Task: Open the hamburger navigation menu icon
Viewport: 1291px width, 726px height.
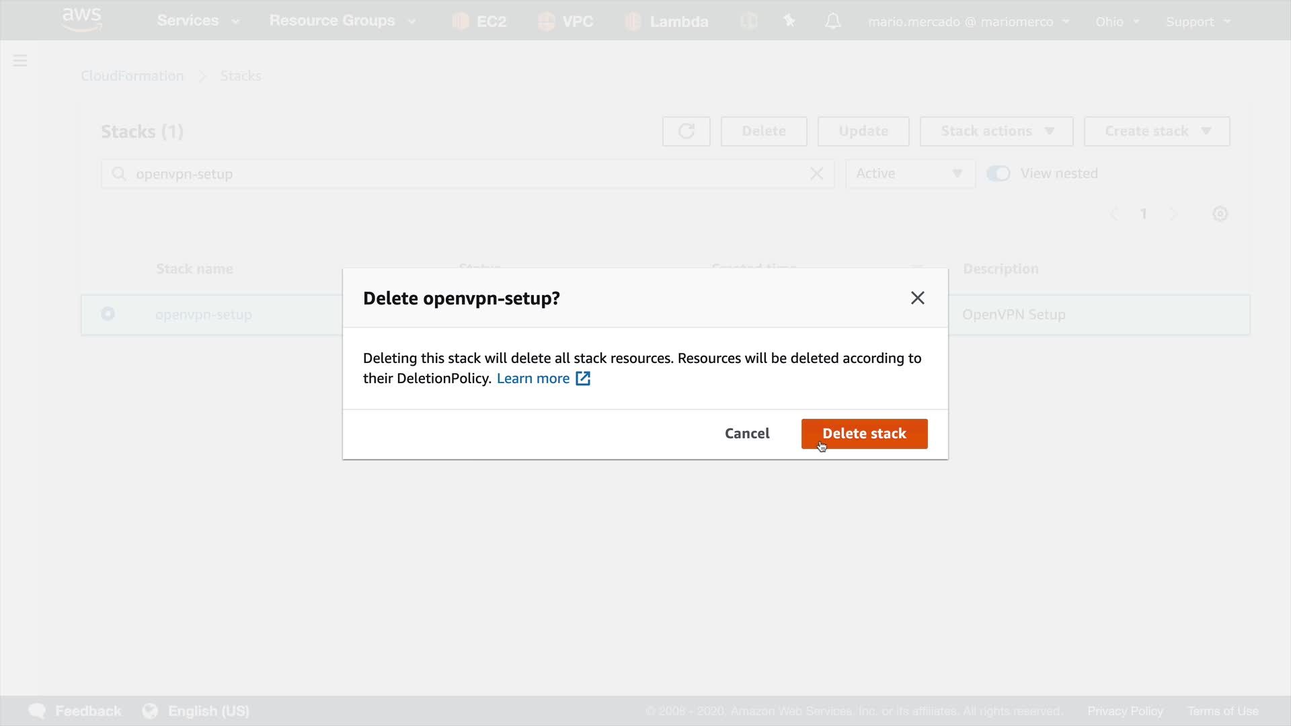Action: coord(20,61)
